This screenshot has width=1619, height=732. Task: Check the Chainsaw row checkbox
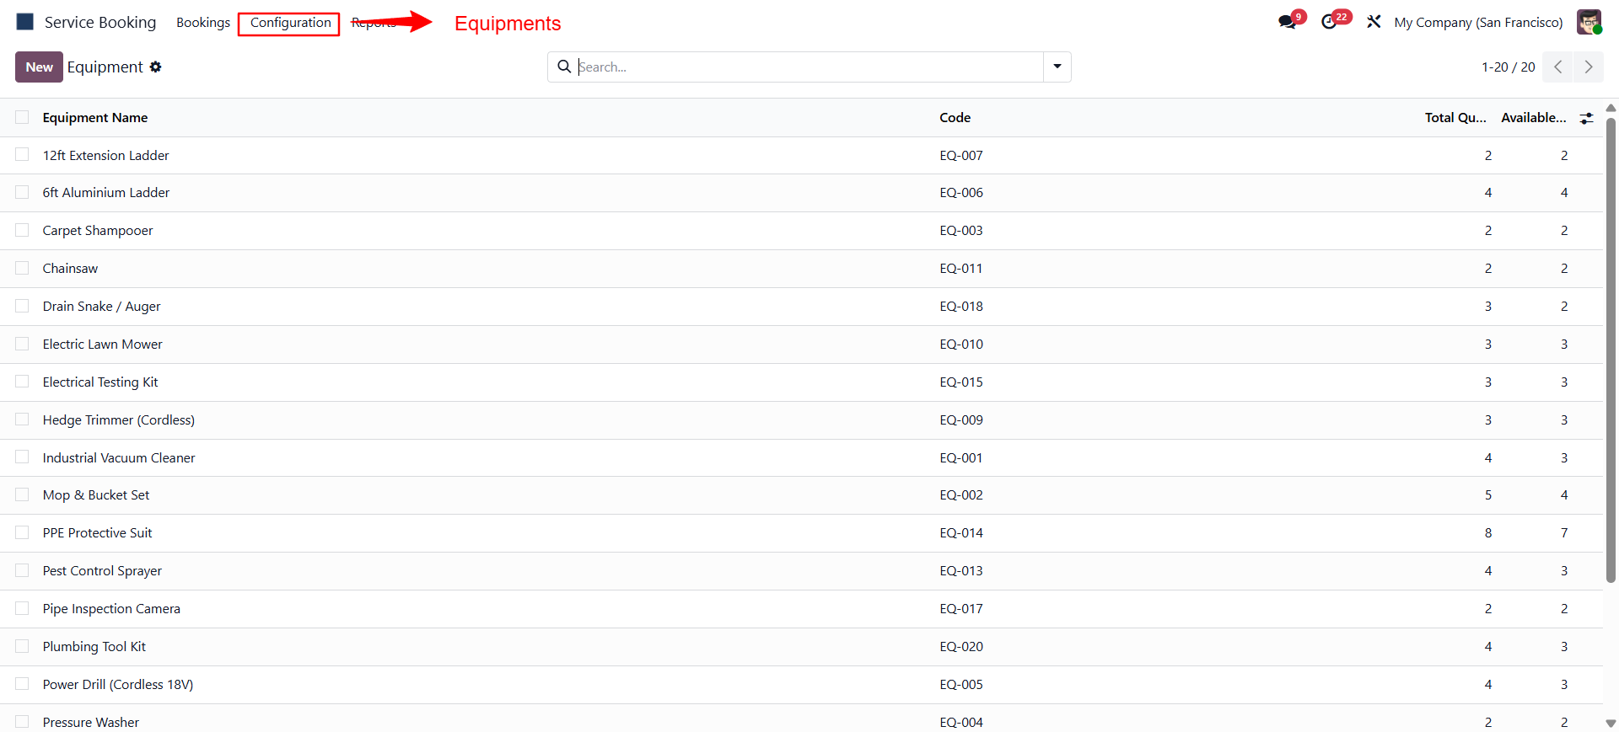(x=22, y=268)
